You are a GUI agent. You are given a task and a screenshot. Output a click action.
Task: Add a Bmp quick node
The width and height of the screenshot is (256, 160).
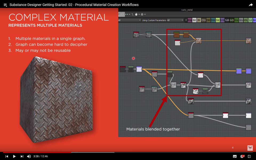click(x=190, y=20)
